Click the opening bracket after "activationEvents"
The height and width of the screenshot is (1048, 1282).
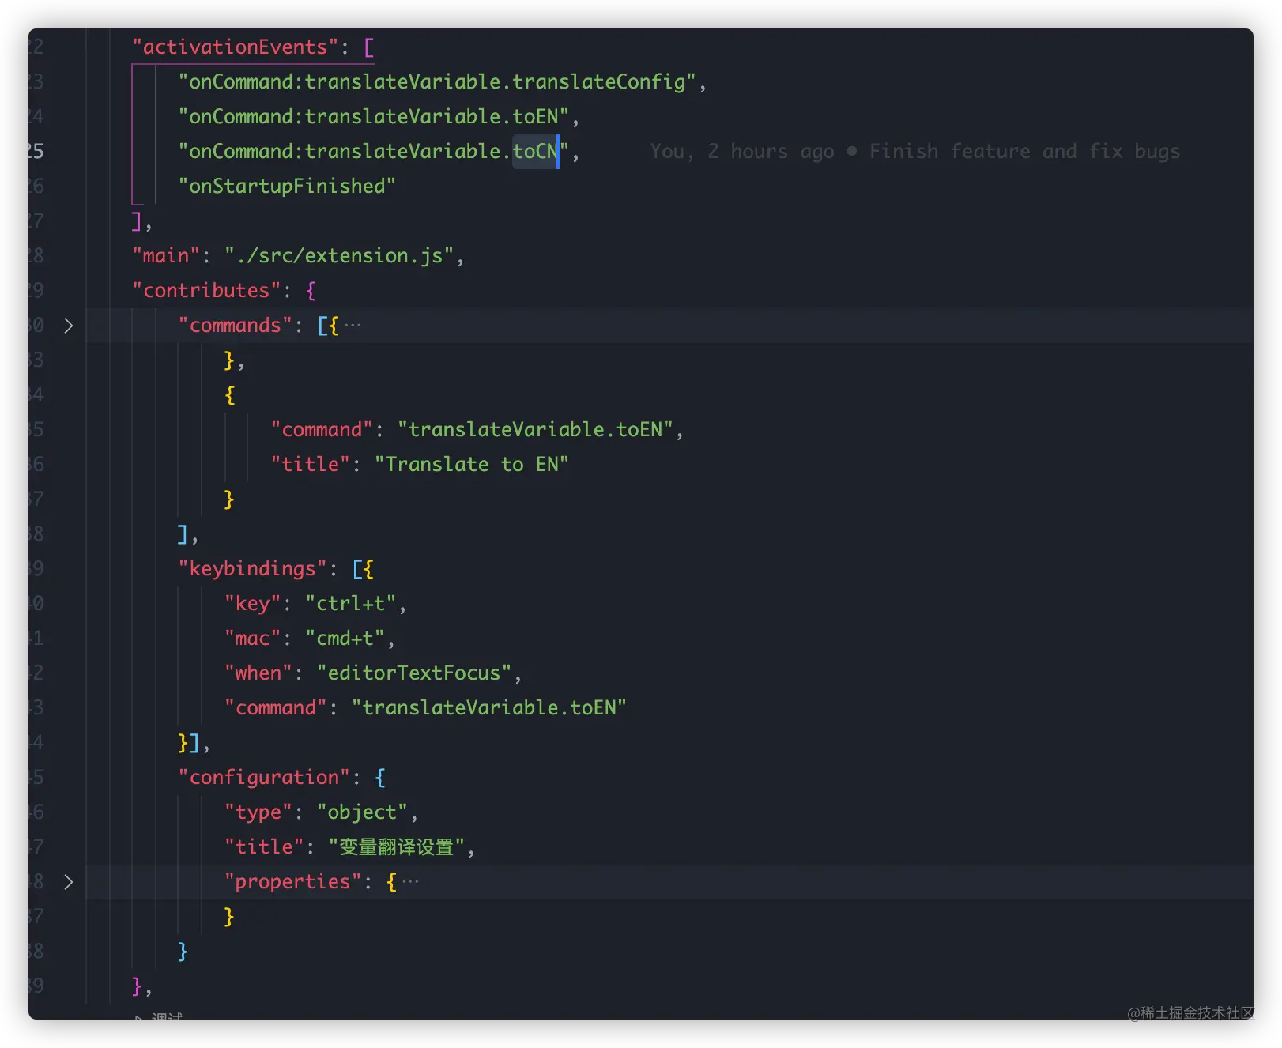(x=368, y=47)
